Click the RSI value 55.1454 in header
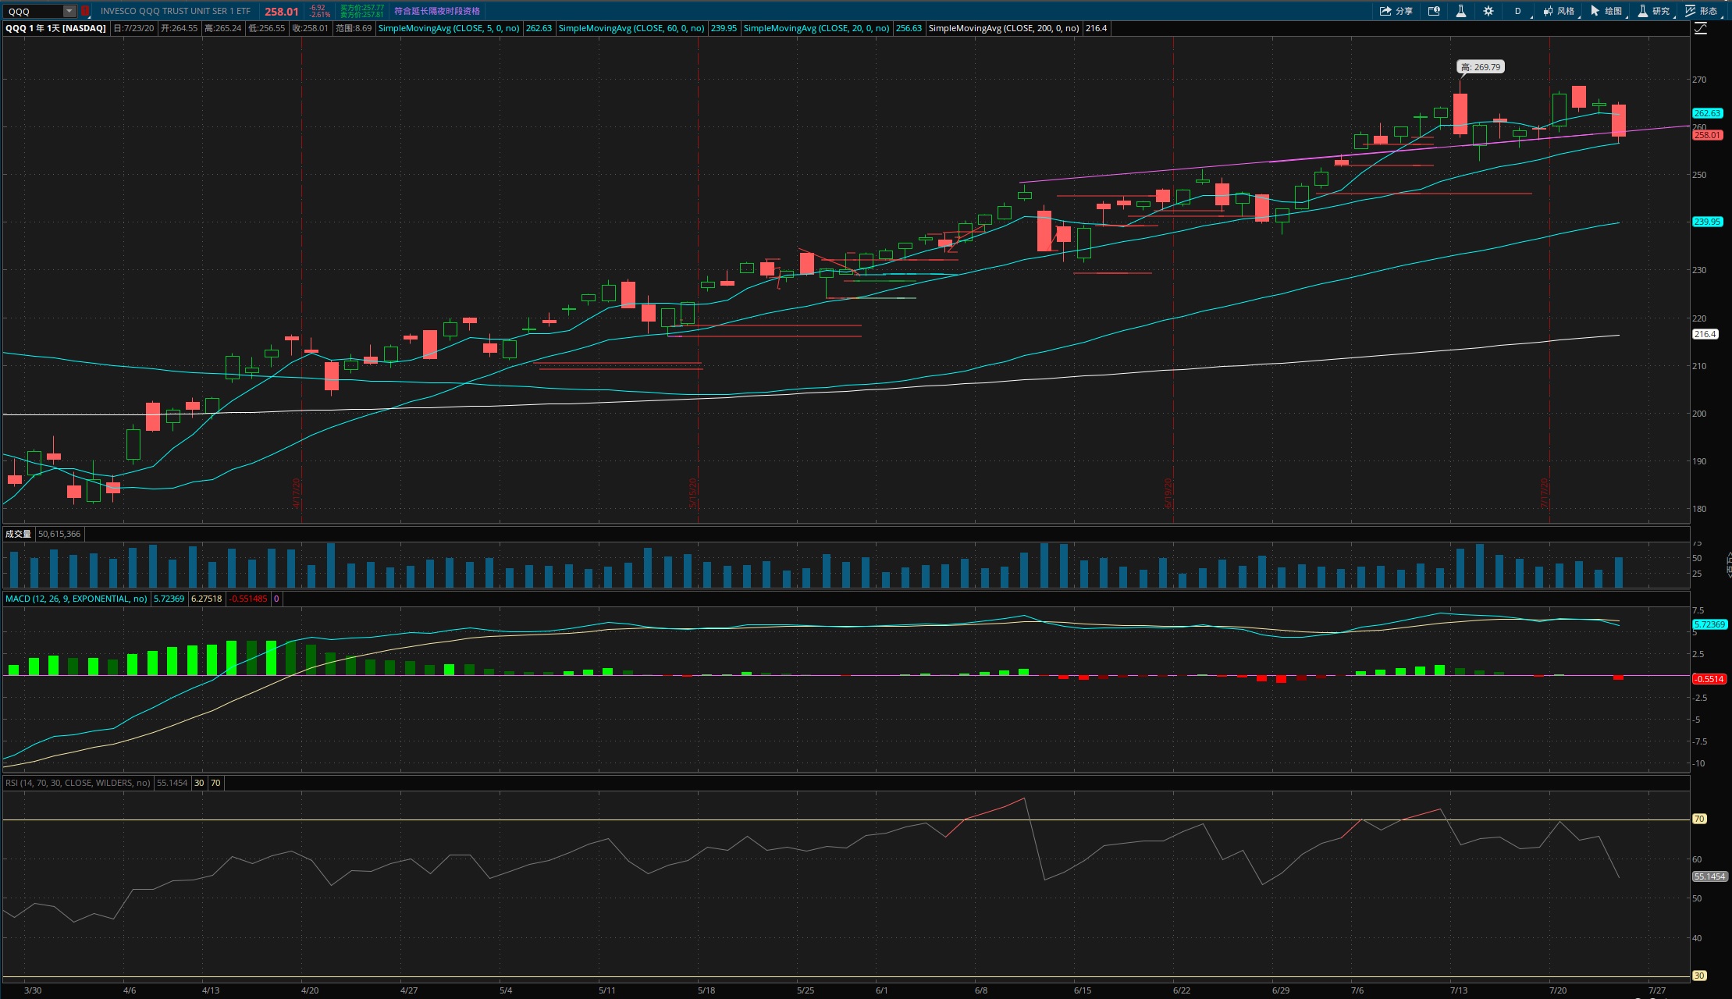Image resolution: width=1732 pixels, height=999 pixels. point(172,783)
